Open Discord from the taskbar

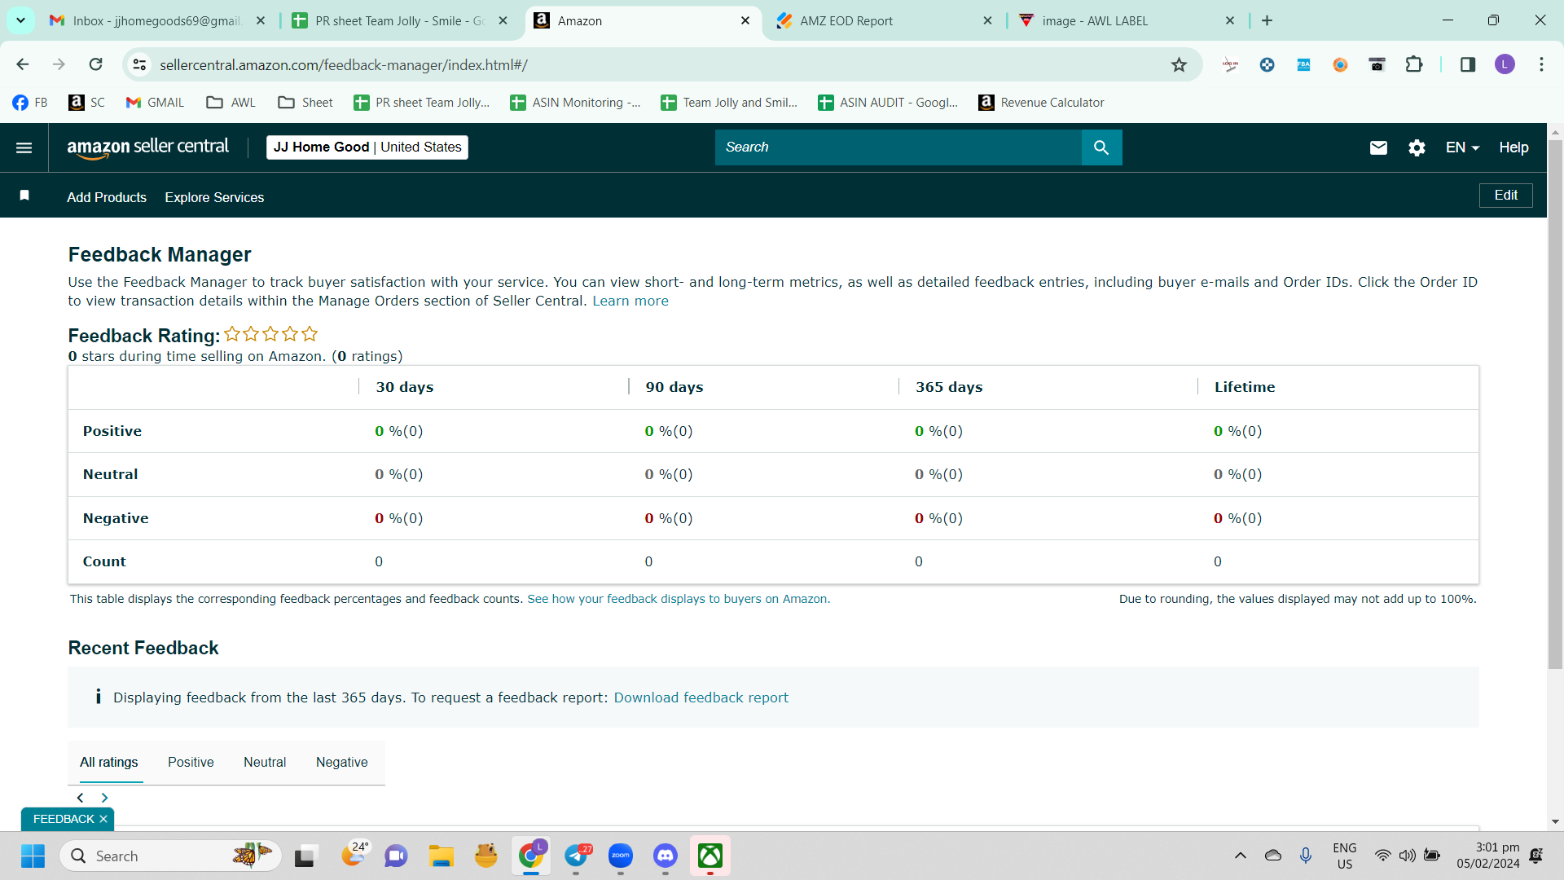click(666, 856)
